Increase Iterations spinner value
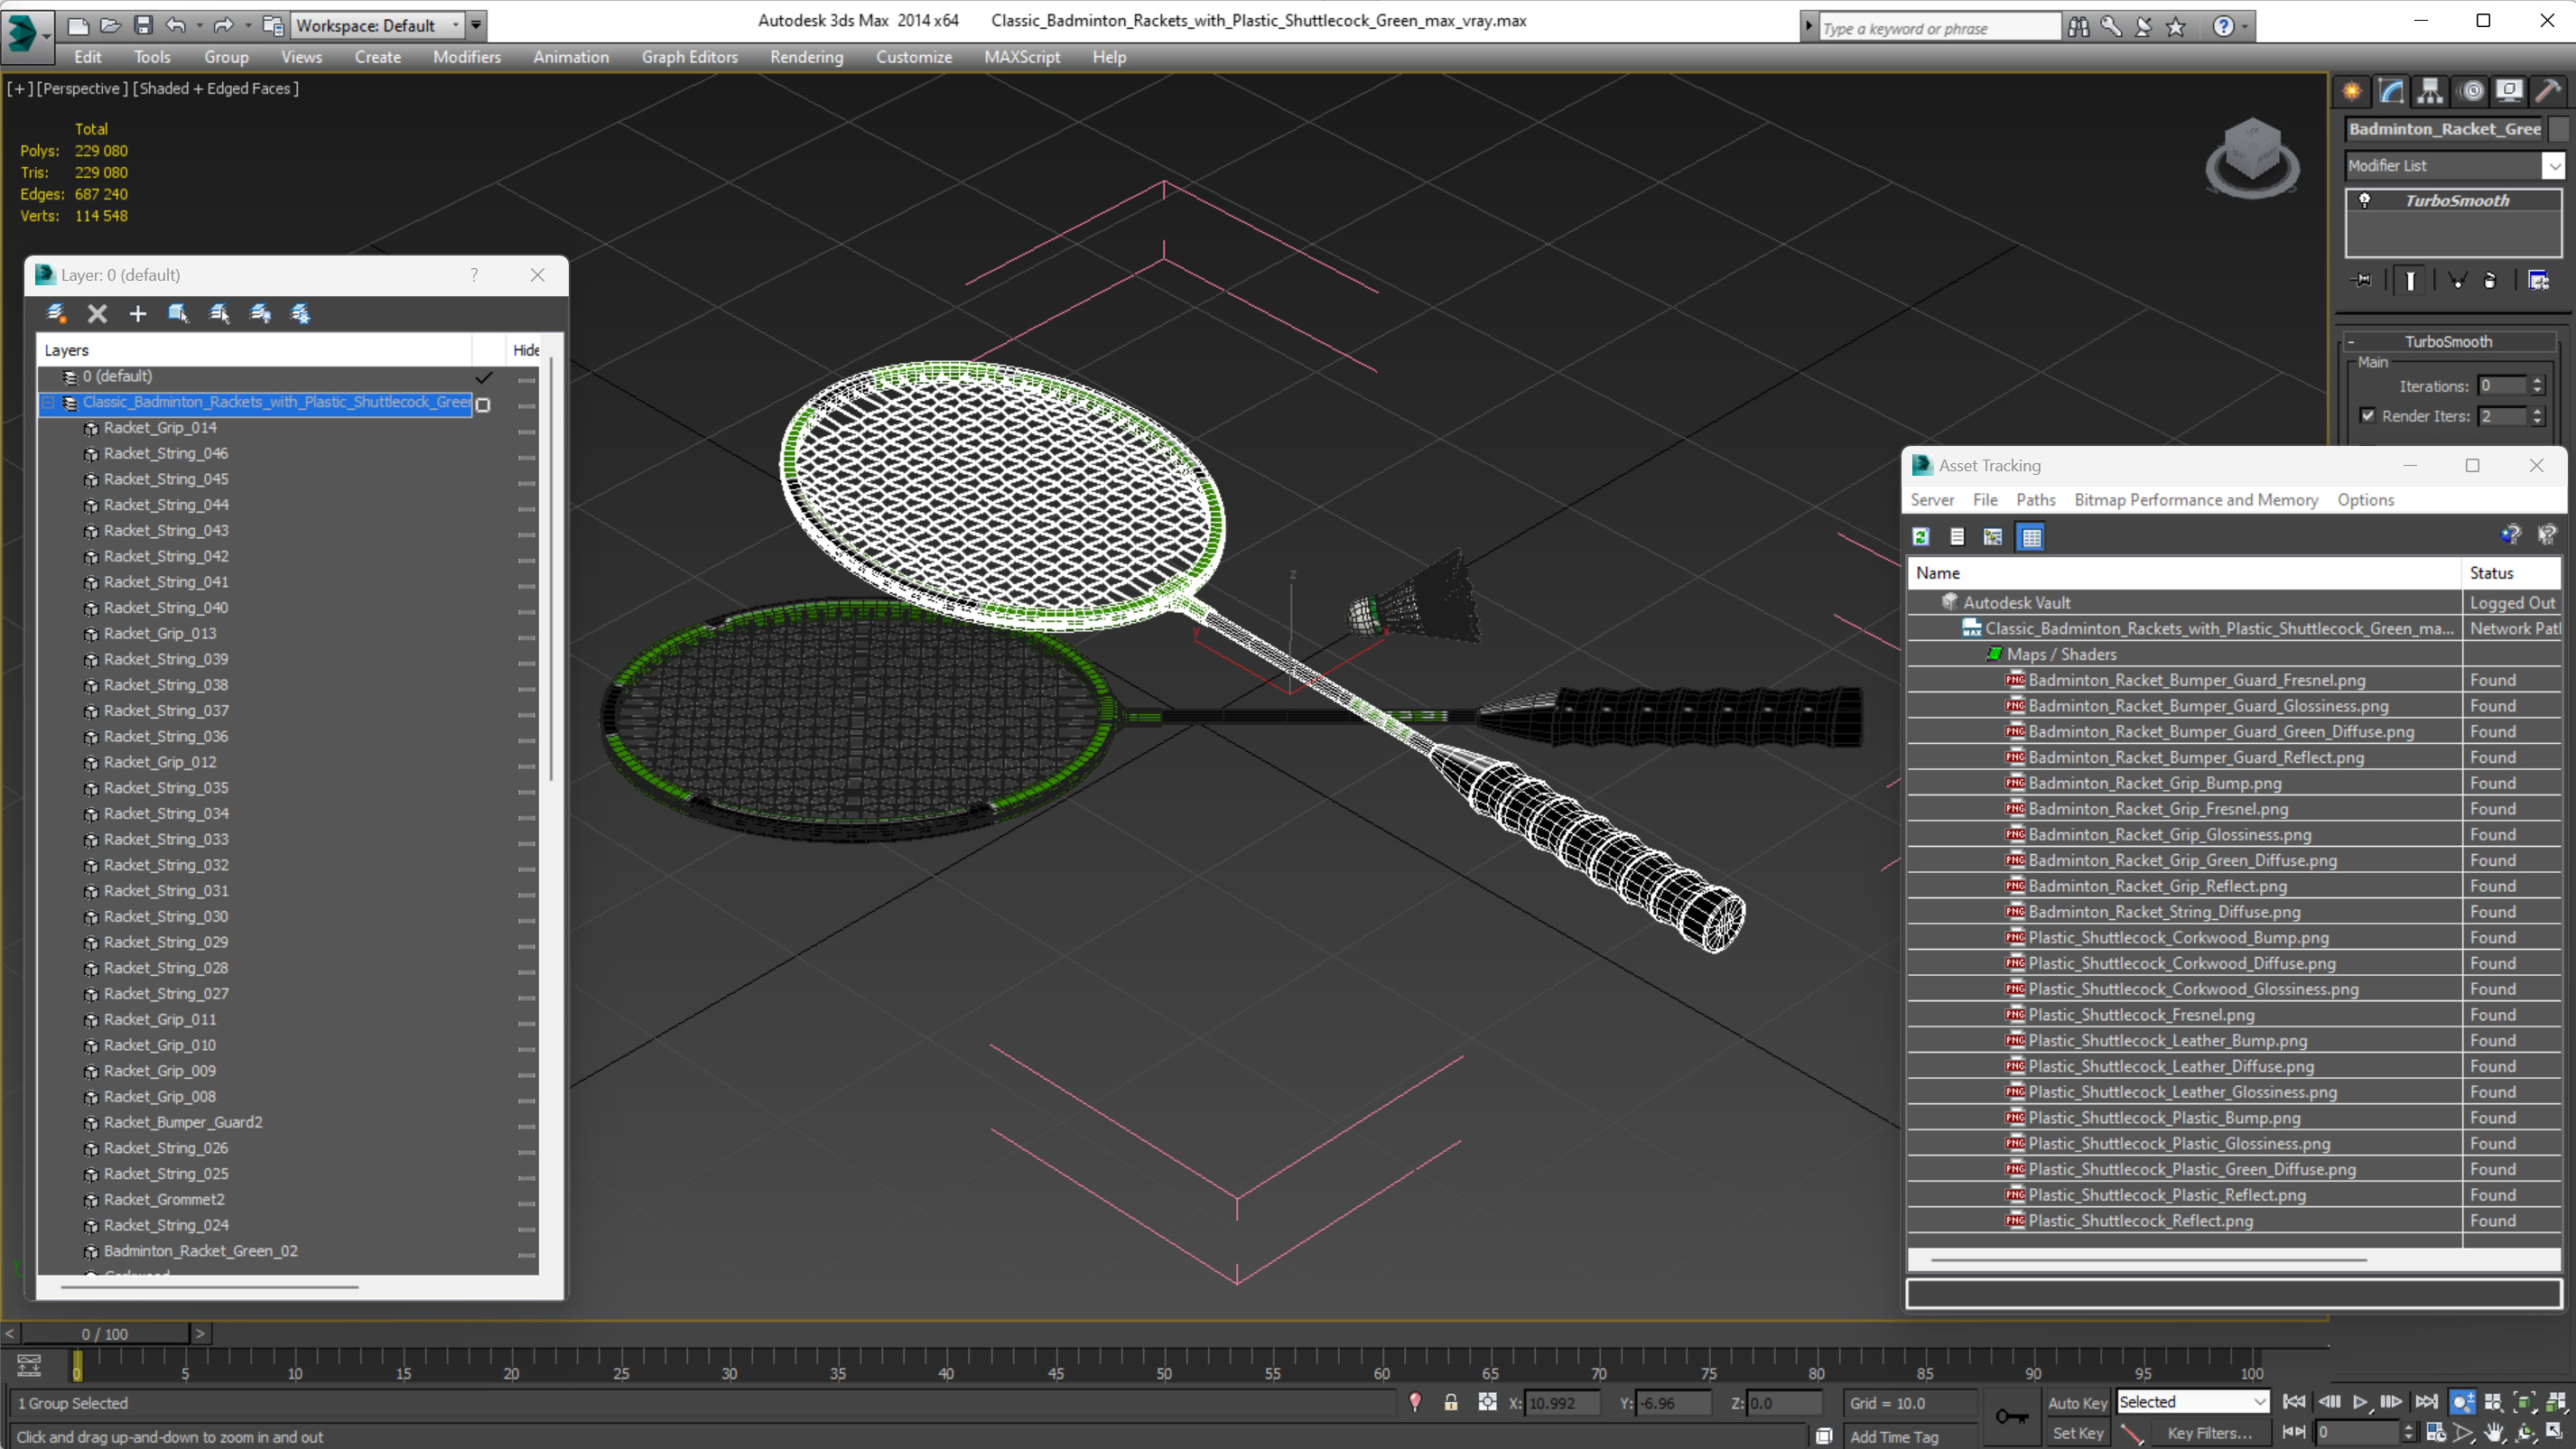2576x1449 pixels. click(2536, 381)
